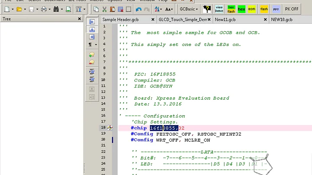Close the Tree panel
Viewport: 312px width, 175px height.
pyautogui.click(x=79, y=19)
